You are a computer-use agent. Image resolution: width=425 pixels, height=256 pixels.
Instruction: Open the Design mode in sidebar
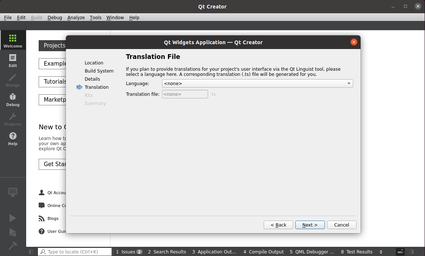click(13, 80)
